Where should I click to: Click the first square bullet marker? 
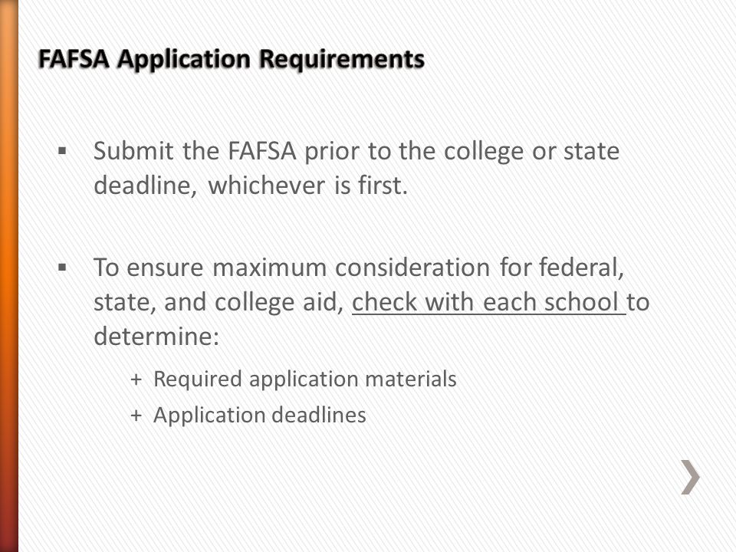click(62, 151)
